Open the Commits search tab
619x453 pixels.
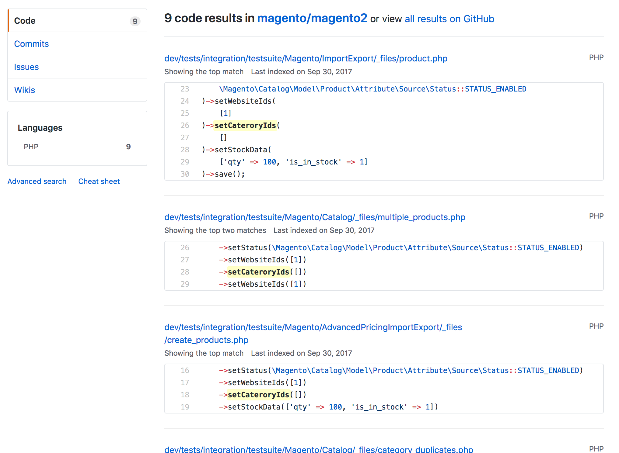pyautogui.click(x=31, y=44)
